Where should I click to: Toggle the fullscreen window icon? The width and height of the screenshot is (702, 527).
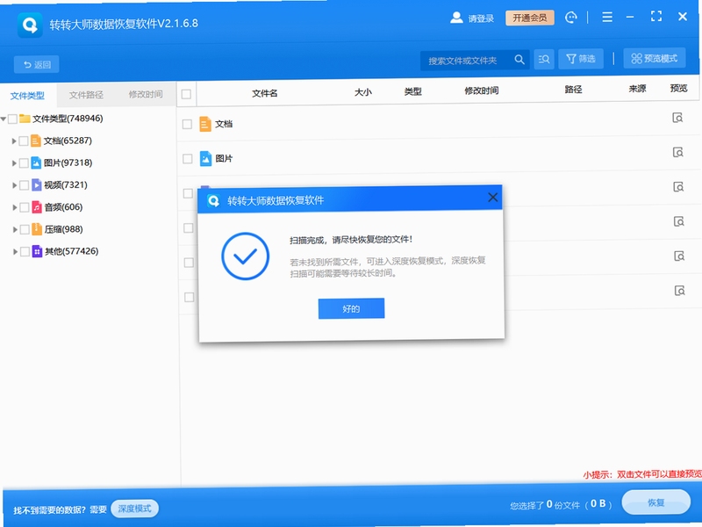coord(656,17)
